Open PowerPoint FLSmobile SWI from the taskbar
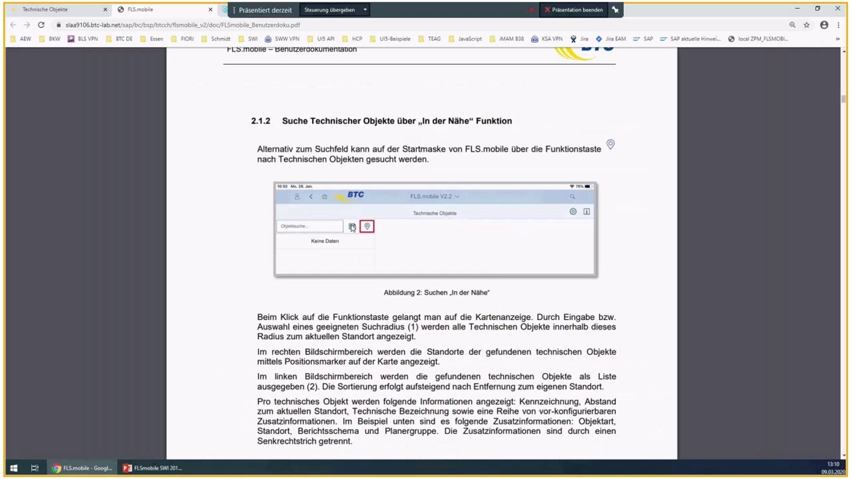 pos(153,468)
